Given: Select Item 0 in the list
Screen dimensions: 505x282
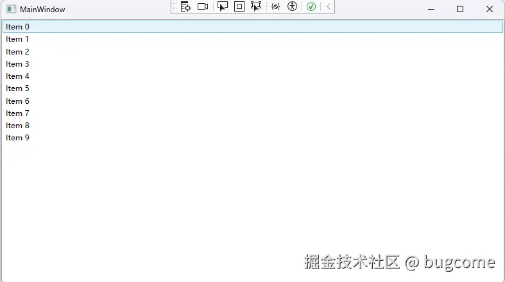Looking at the screenshot, I should 253,27.
